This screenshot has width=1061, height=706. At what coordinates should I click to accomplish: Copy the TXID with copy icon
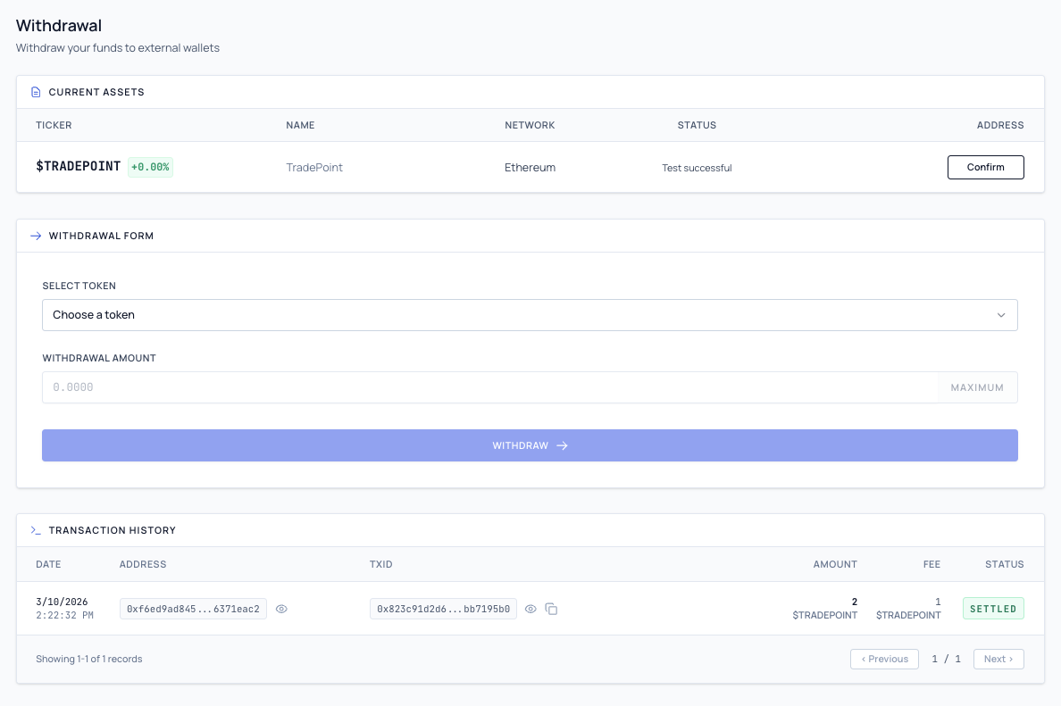click(x=551, y=610)
